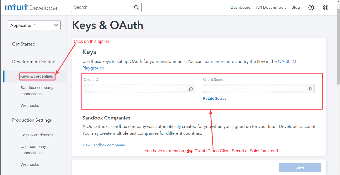The width and height of the screenshot is (340, 175).
Task: Open the user account profile icon
Action: coord(326,8)
